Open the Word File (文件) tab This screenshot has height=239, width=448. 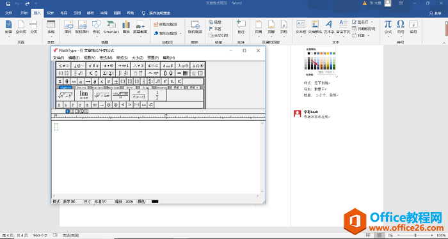(x=8, y=13)
